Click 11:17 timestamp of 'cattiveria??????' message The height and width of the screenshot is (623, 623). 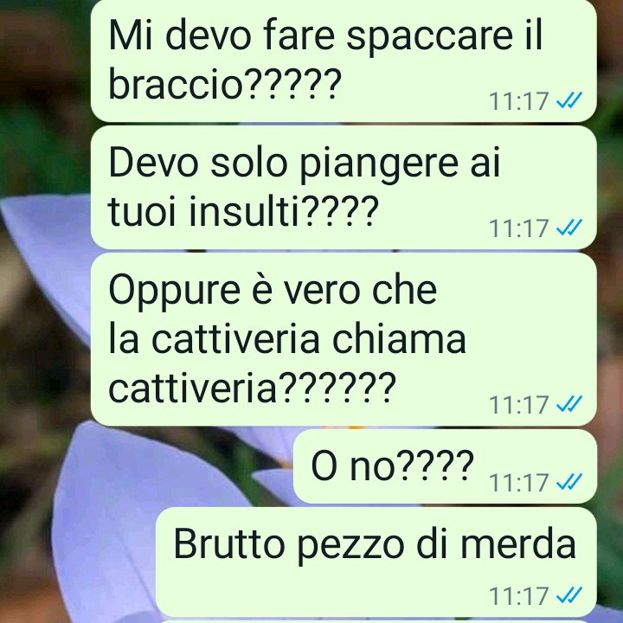519,404
